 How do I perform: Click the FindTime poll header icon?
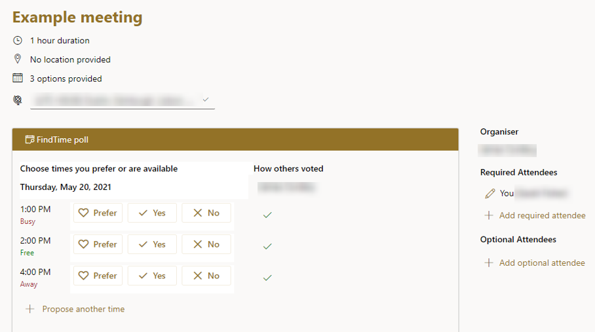click(29, 139)
